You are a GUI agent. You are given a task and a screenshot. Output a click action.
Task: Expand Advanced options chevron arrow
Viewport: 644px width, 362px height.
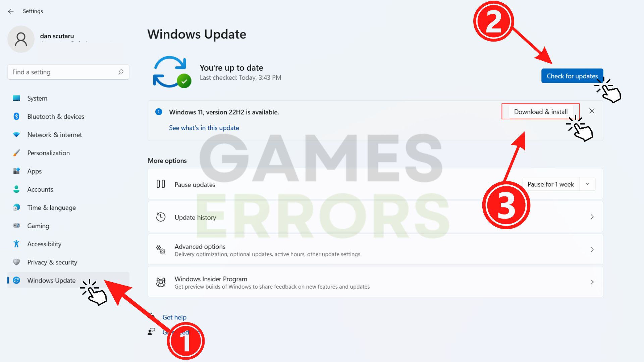[x=592, y=250]
